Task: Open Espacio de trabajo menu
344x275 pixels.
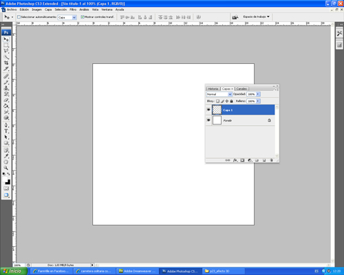Action: 256,16
